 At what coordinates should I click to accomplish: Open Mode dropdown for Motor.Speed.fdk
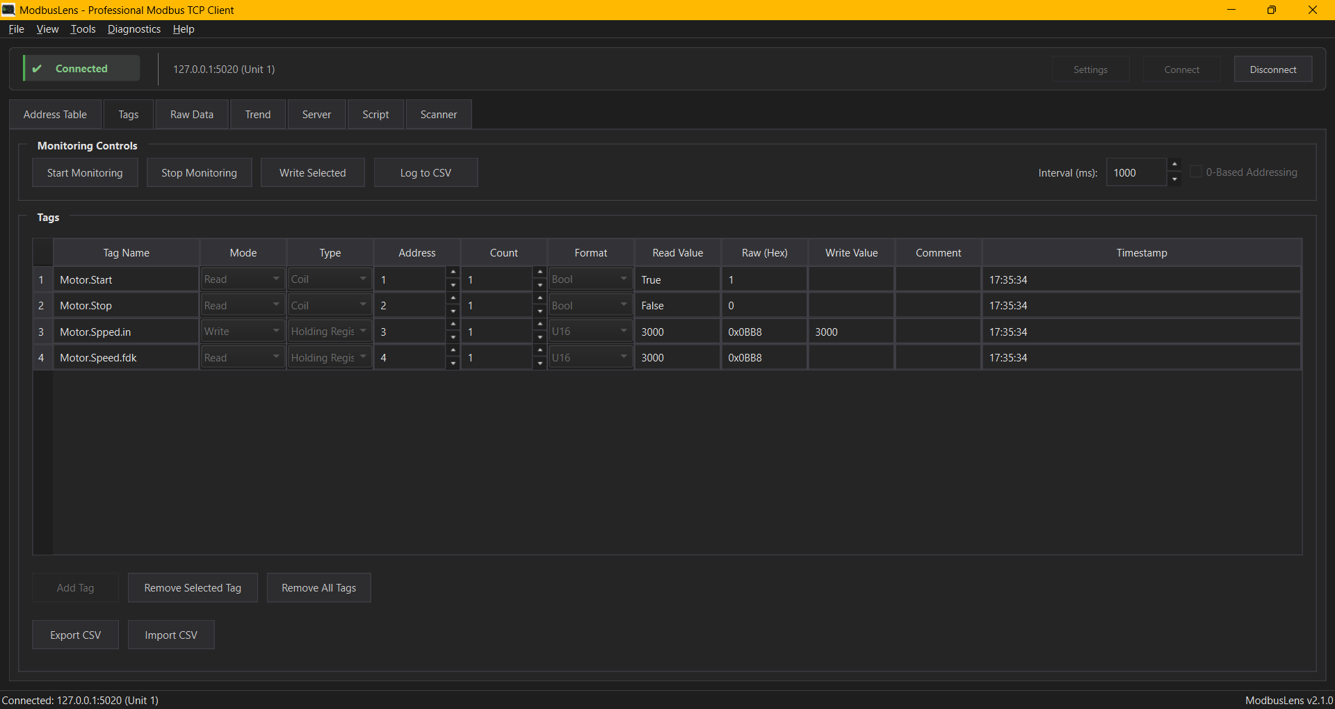pos(243,357)
